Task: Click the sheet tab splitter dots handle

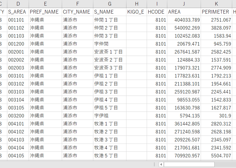Action: pos(154,164)
